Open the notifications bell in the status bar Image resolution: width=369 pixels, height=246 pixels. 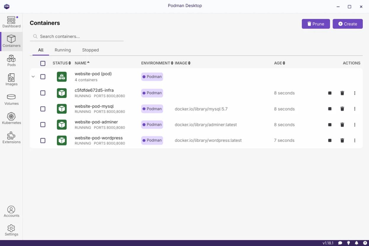click(357, 243)
